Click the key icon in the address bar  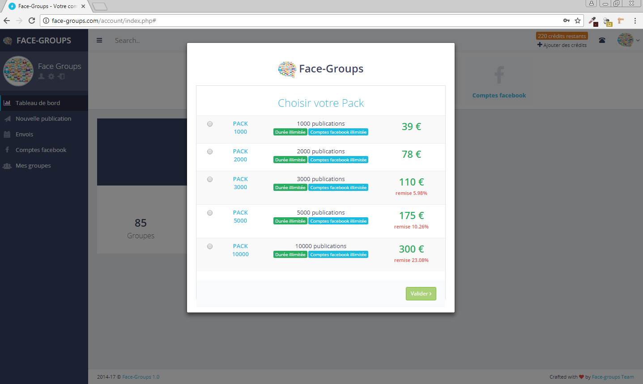click(566, 21)
